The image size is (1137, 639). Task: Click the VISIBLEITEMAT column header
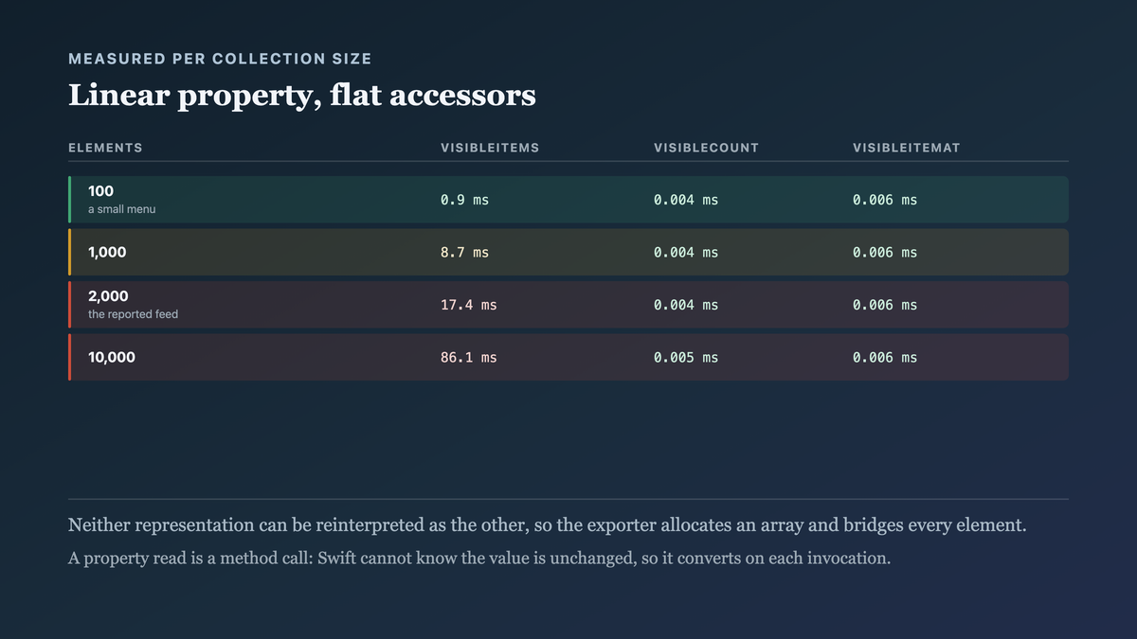click(x=906, y=148)
